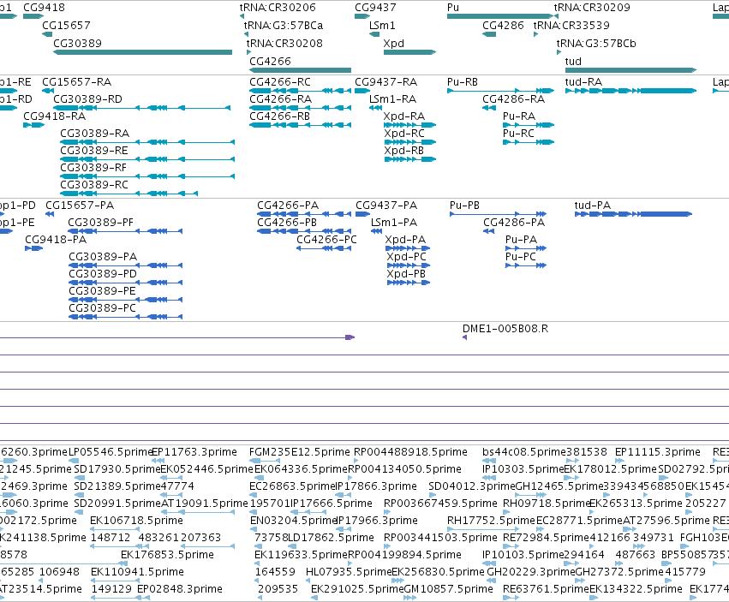Click the Xpd-PC CDS label
The image size is (729, 602).
406,257
